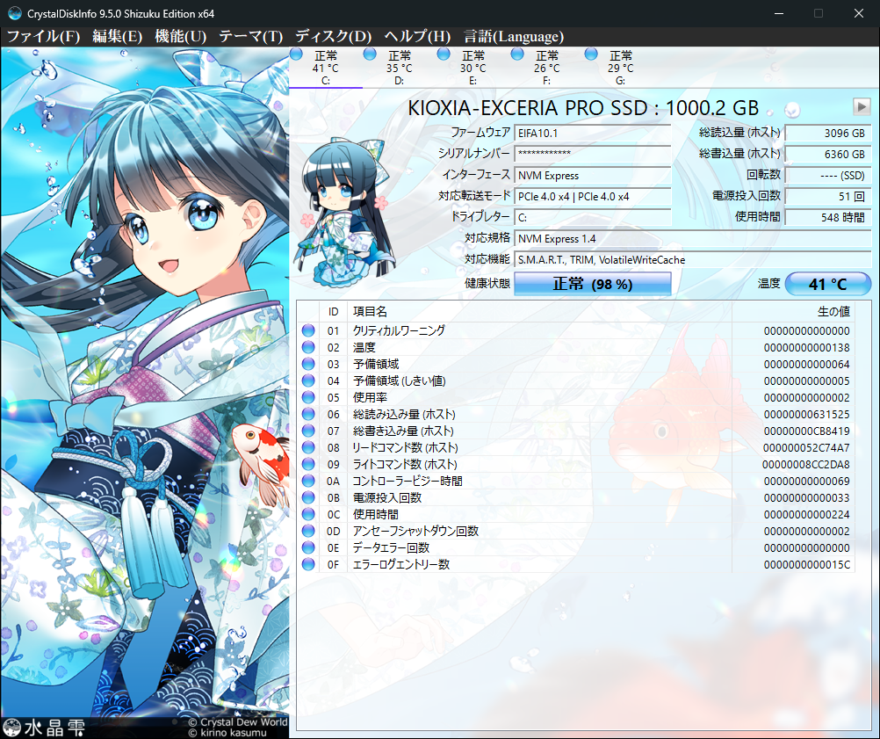Screen dimensions: 880x739
Task: Click raw value 000000000015C
Action: click(806, 564)
